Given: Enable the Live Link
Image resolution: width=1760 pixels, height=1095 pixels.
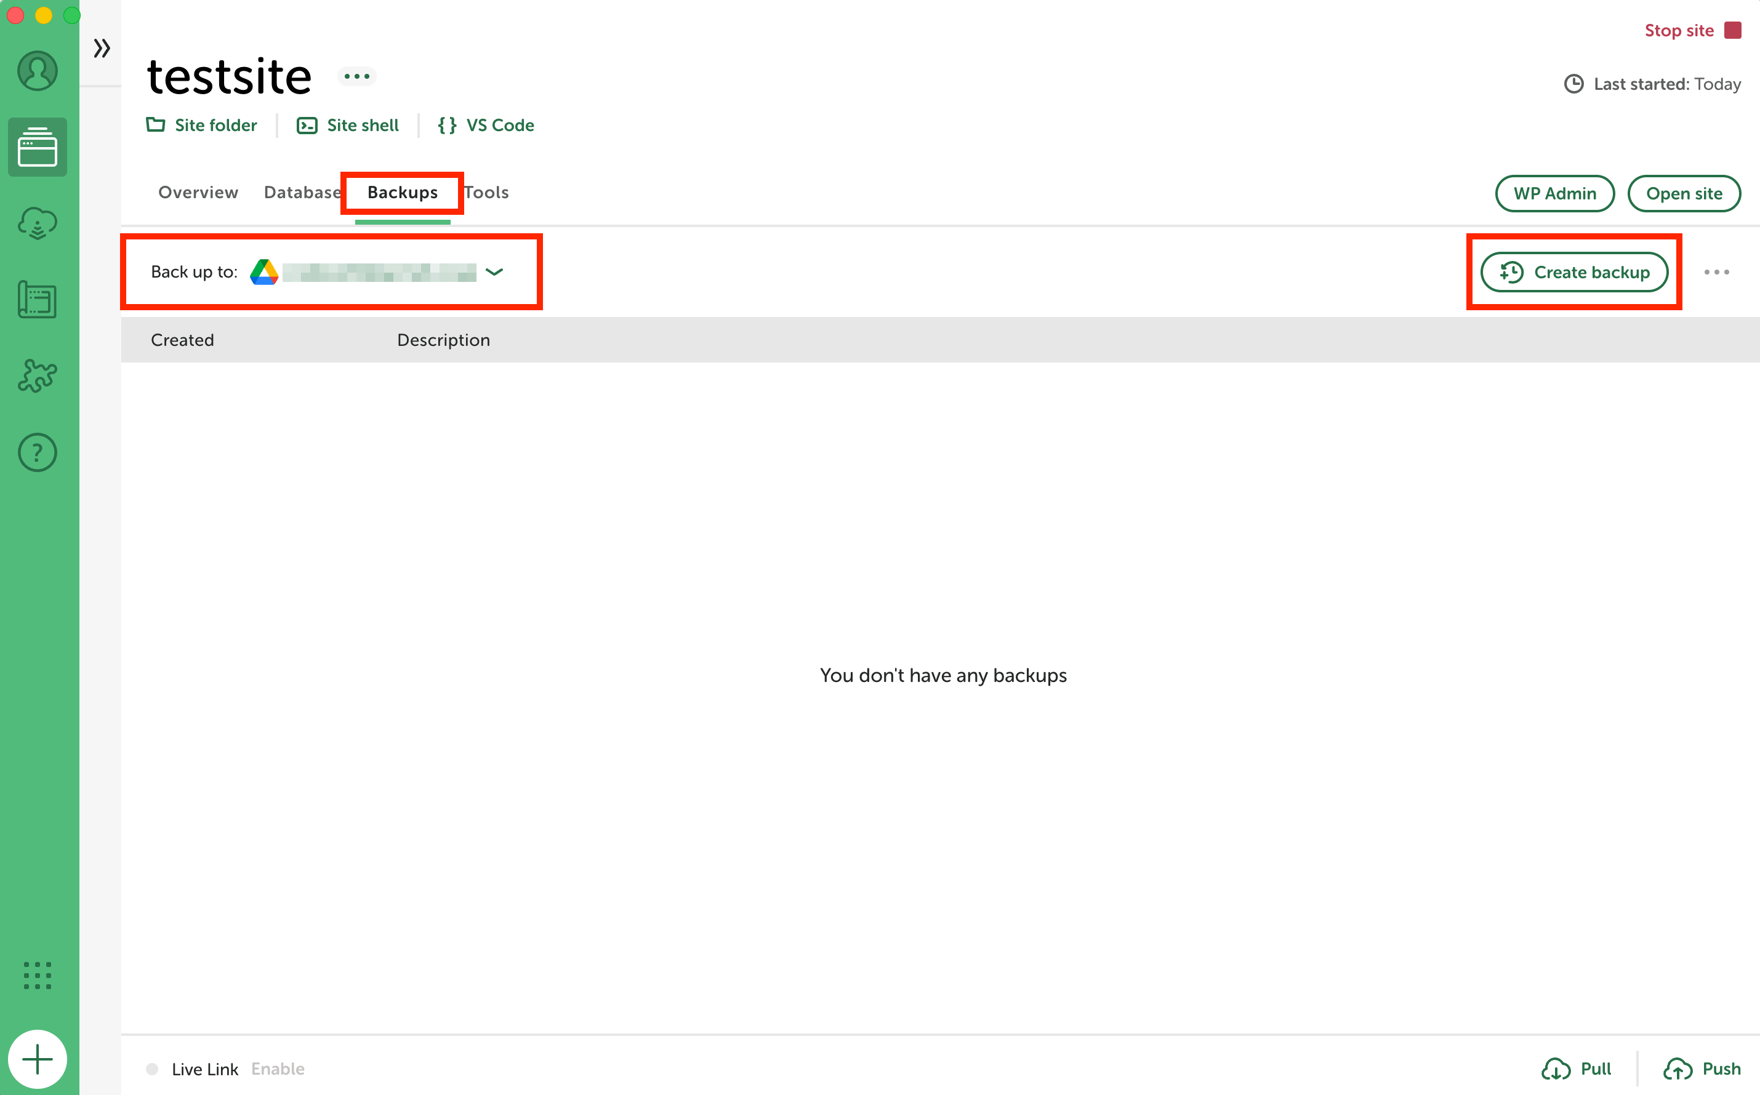Looking at the screenshot, I should [x=278, y=1069].
